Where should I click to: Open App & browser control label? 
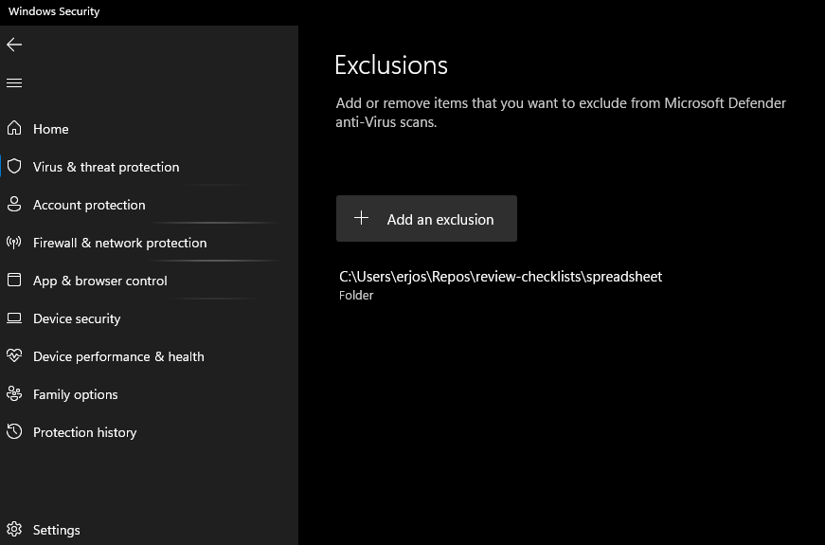click(x=100, y=281)
